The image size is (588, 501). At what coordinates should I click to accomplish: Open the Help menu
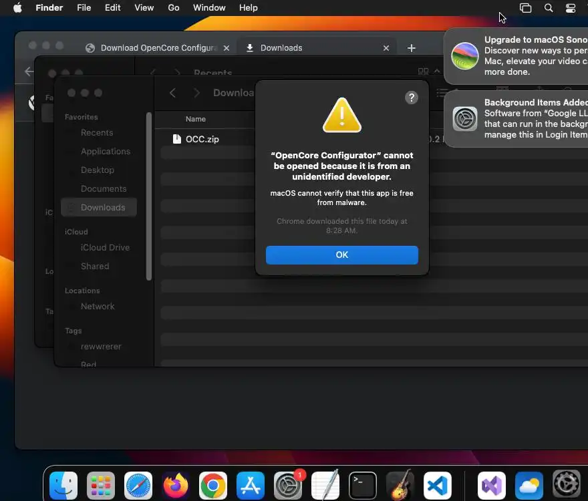pyautogui.click(x=249, y=8)
